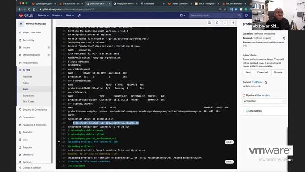Click the GitLab logo in the header
305x172 pixels.
coord(26,15)
